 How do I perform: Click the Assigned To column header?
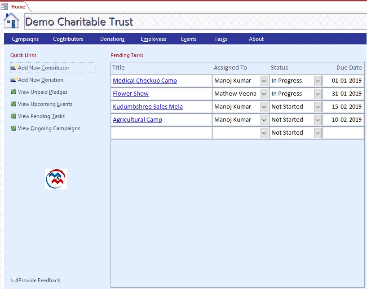(230, 68)
